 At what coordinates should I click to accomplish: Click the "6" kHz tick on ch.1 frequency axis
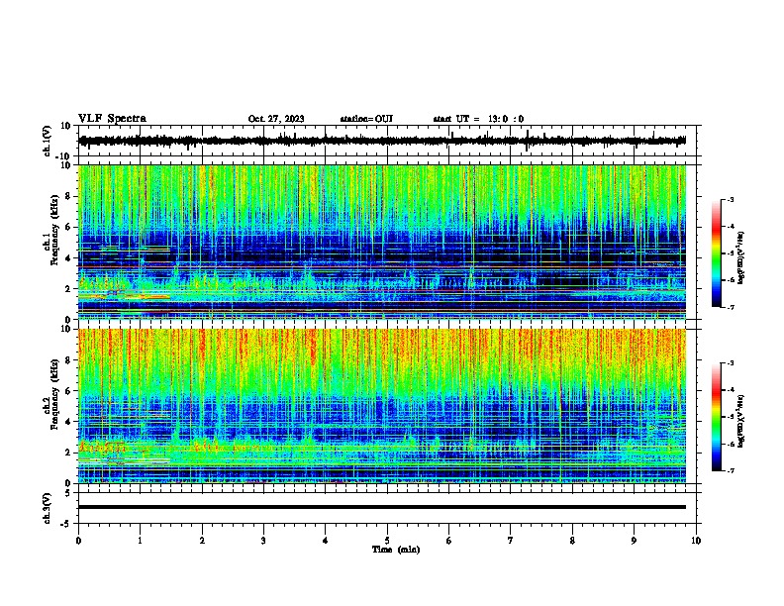click(x=68, y=227)
